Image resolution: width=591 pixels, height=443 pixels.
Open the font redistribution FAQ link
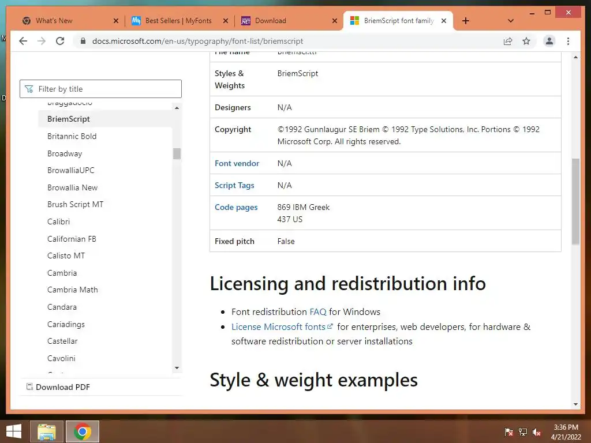[x=318, y=312]
